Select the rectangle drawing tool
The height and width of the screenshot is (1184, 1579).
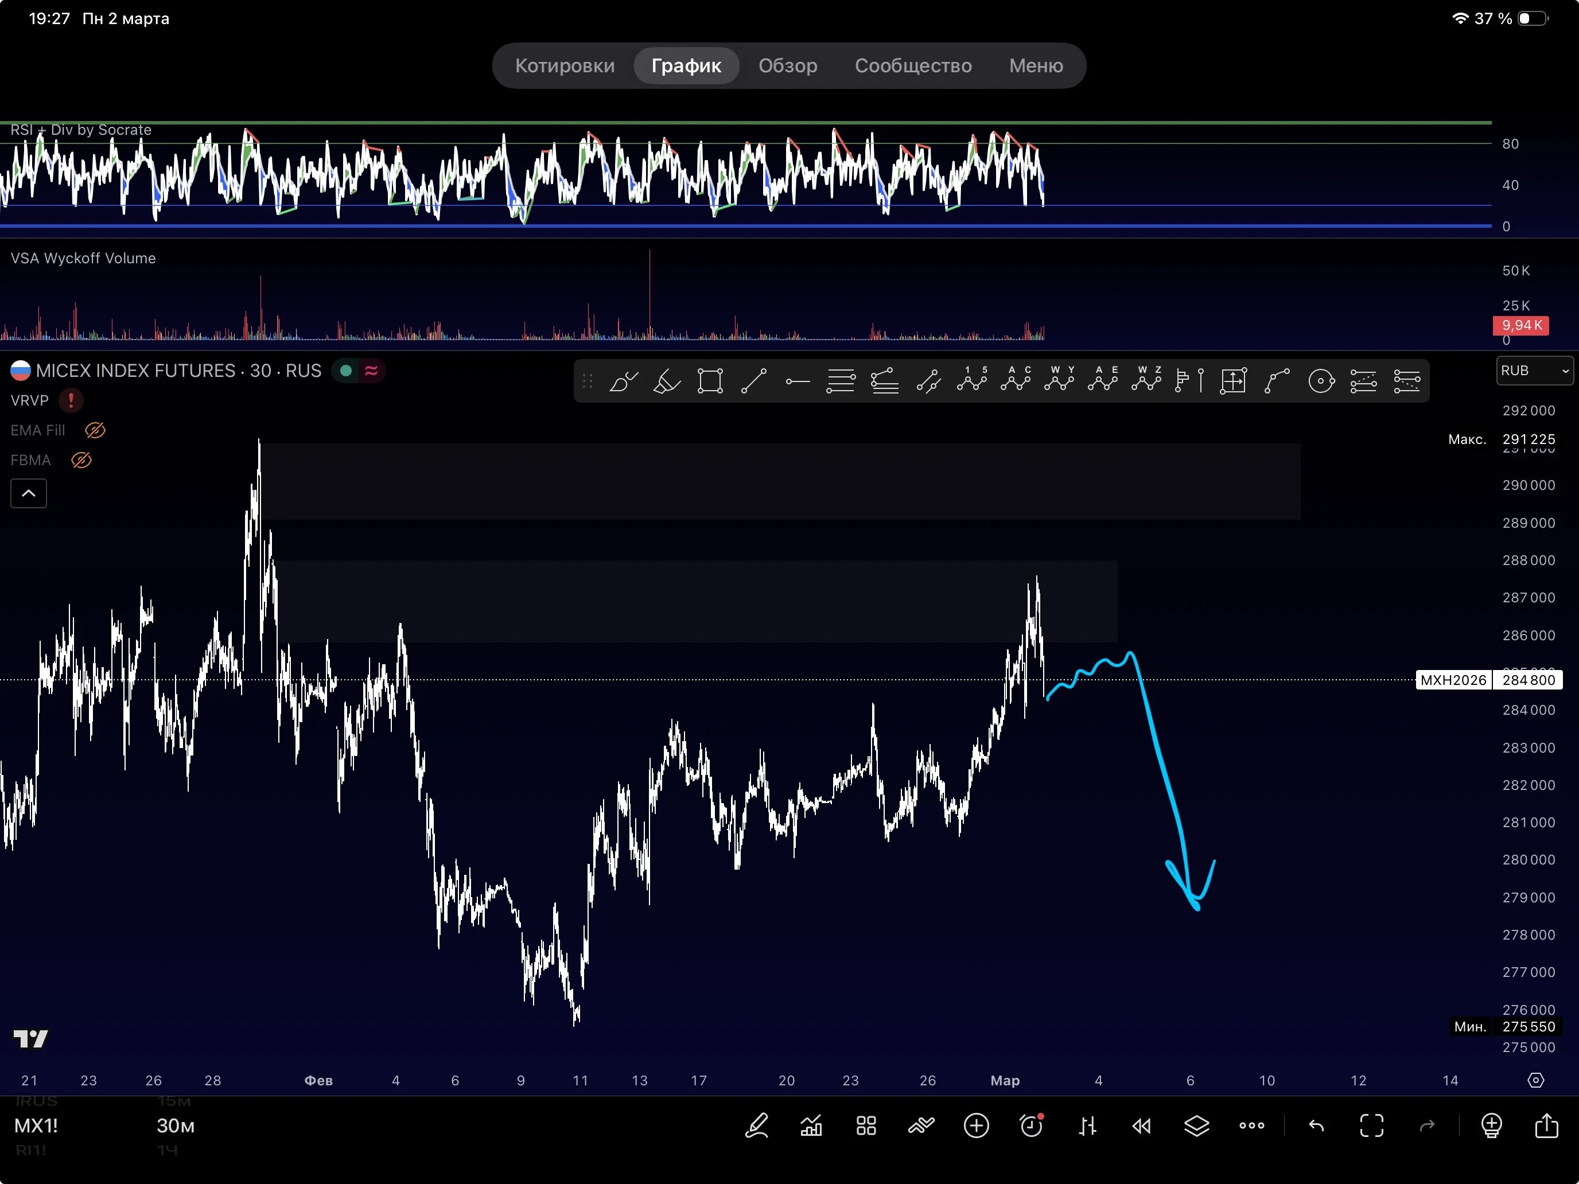point(710,381)
